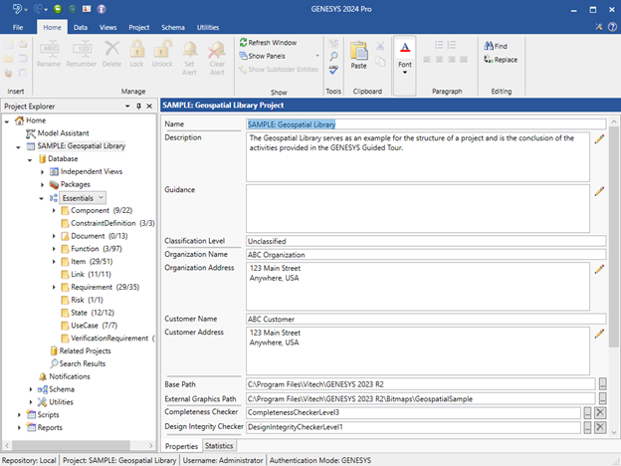Viewport: 621px width, 466px height.
Task: Select Notifications in the tree
Action: pyautogui.click(x=70, y=376)
